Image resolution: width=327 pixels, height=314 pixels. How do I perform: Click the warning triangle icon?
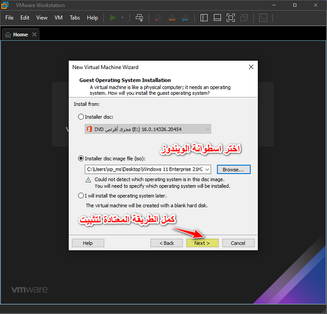[88, 180]
